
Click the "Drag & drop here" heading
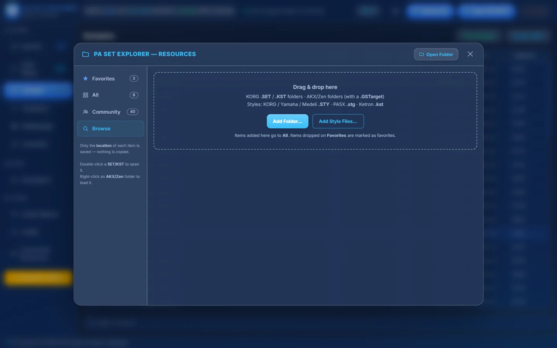pos(315,87)
